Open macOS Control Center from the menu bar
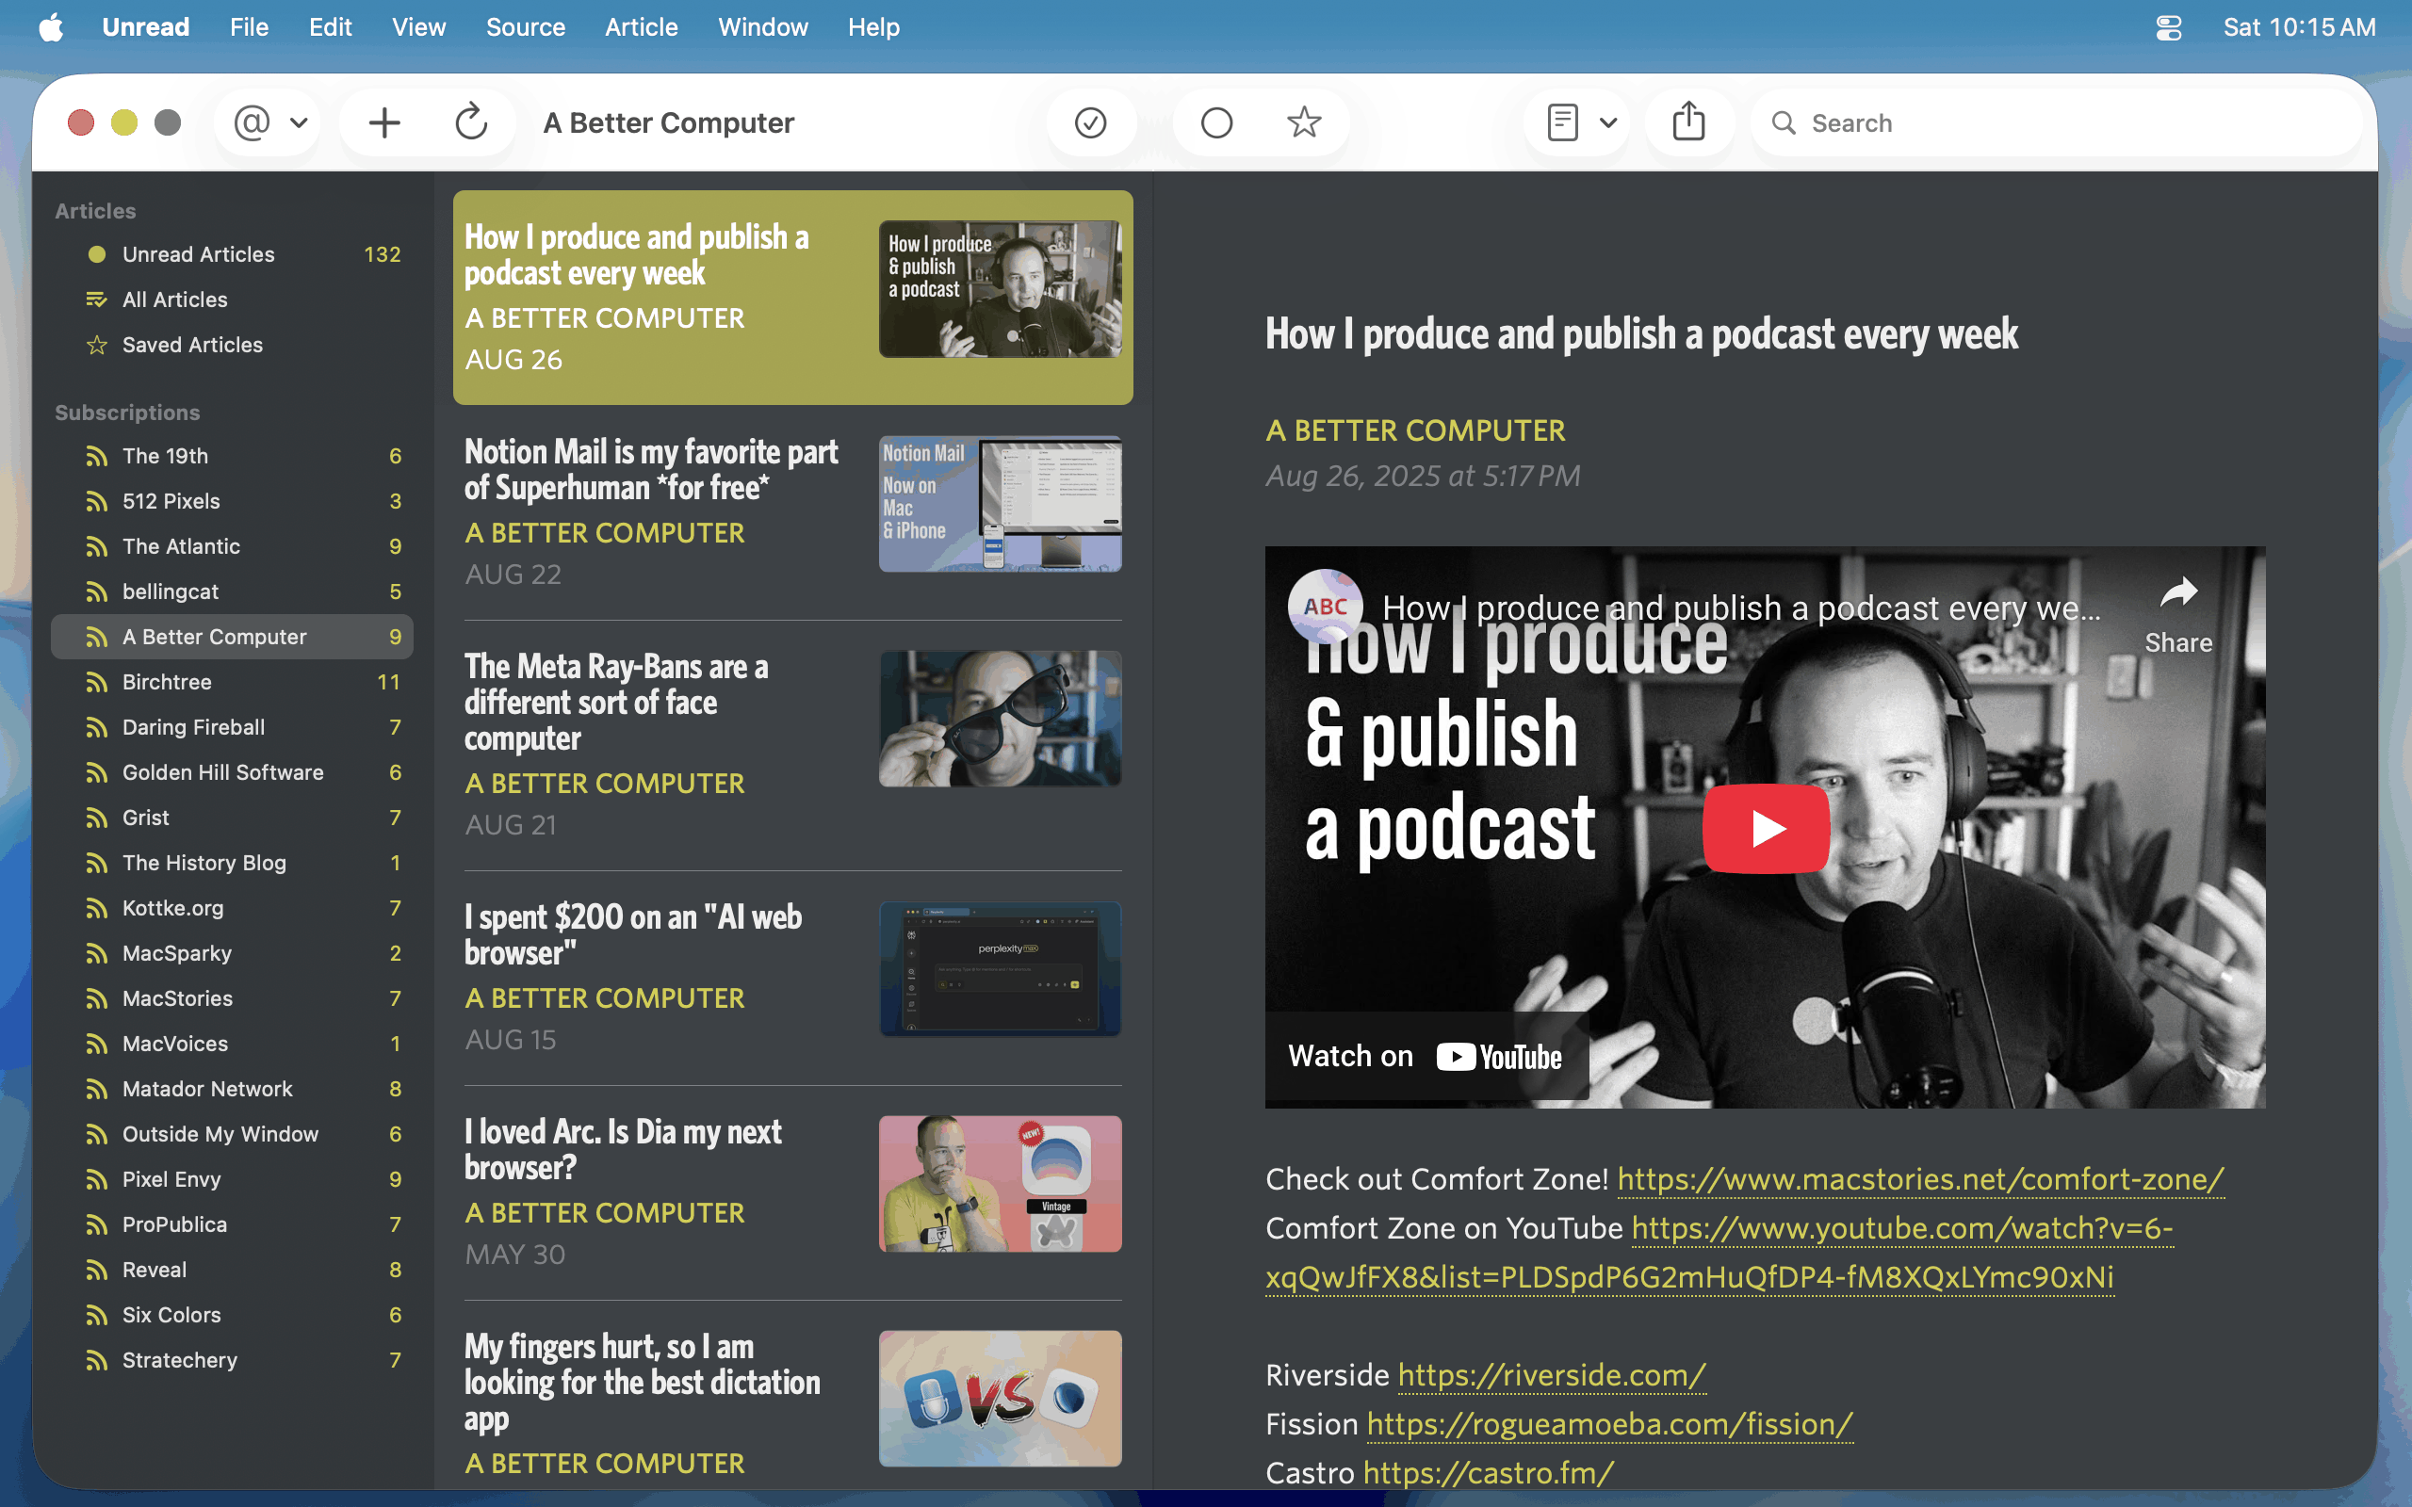The image size is (2412, 1507). pyautogui.click(x=2169, y=27)
